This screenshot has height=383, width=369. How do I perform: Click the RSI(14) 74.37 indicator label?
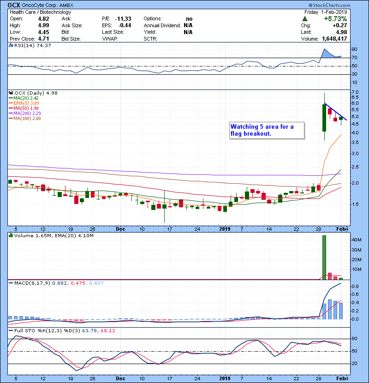coord(32,45)
